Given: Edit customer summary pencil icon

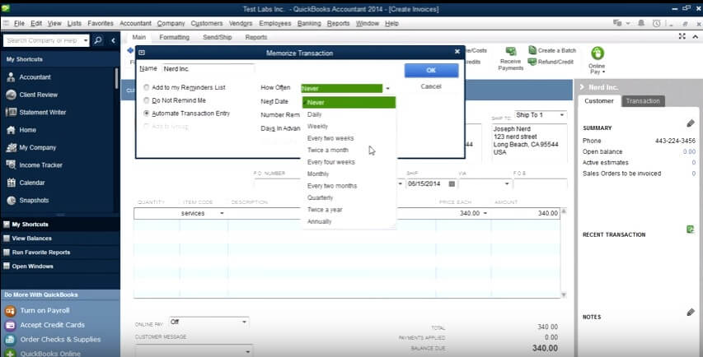Looking at the screenshot, I should pos(691,123).
